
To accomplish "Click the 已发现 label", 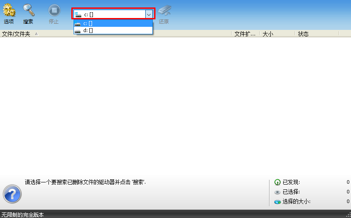I will coord(291,182).
